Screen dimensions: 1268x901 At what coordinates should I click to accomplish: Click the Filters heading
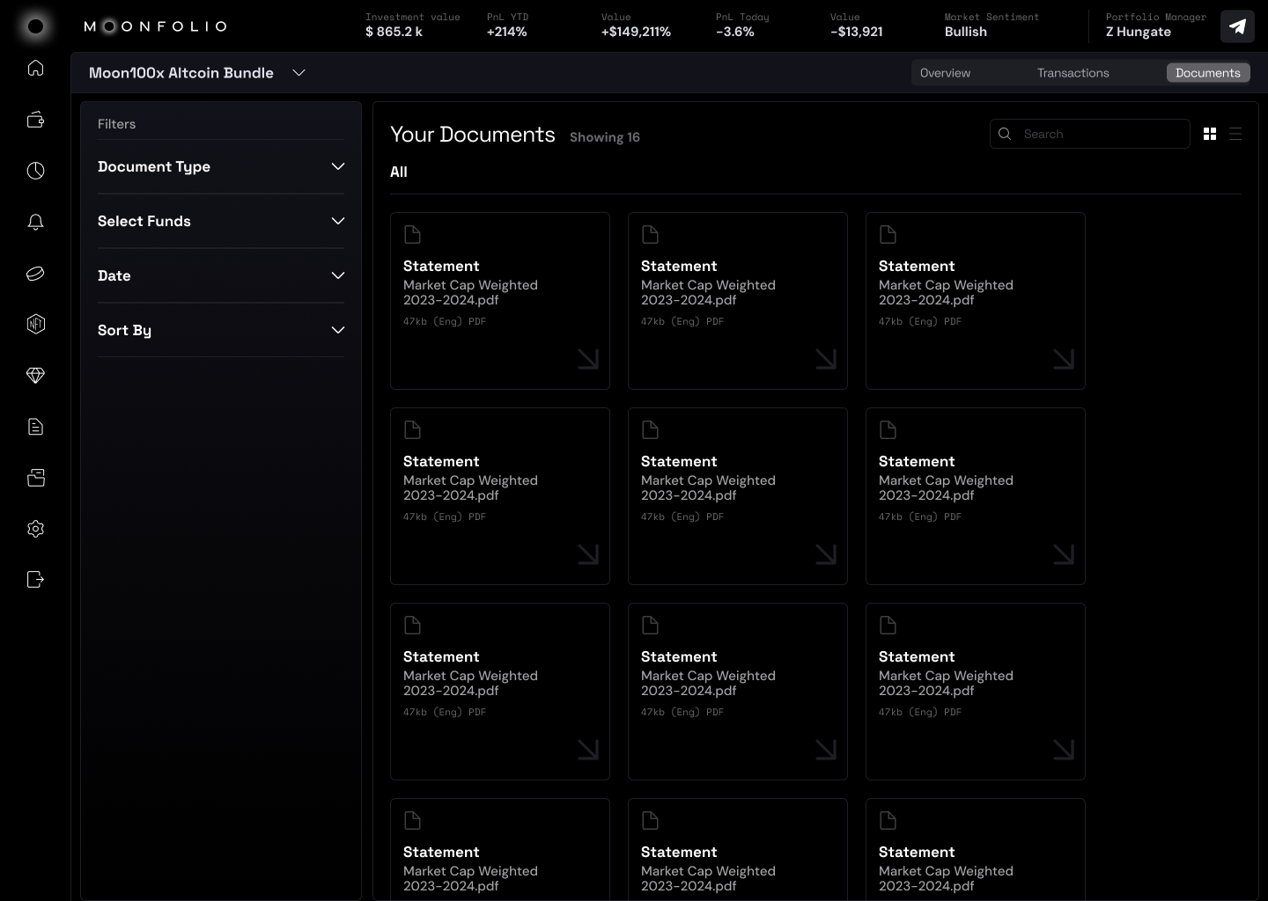(116, 124)
